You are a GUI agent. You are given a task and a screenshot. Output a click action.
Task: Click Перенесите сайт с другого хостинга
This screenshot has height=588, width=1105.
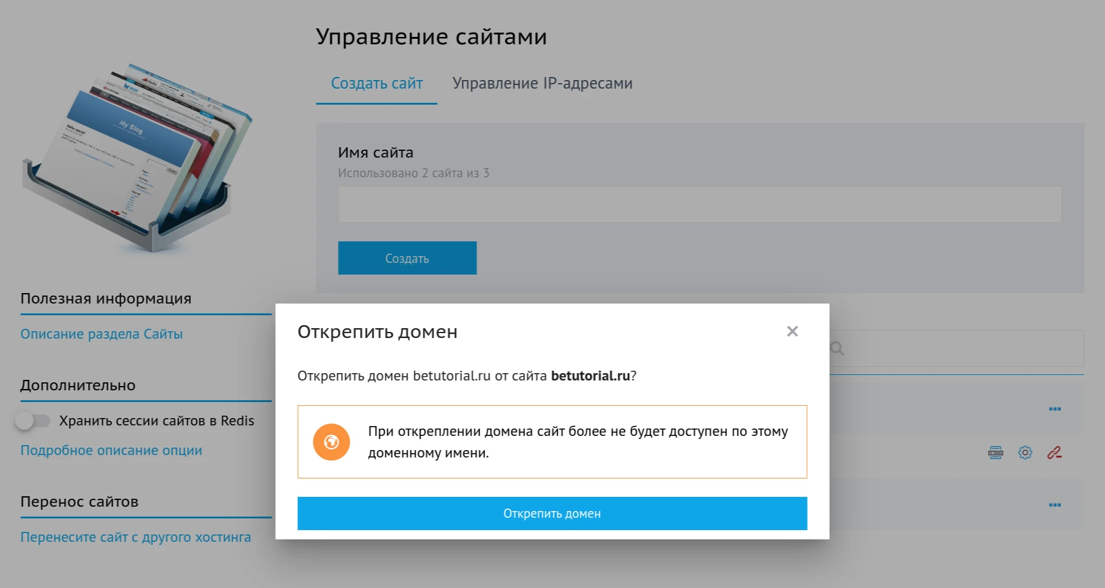pos(135,536)
